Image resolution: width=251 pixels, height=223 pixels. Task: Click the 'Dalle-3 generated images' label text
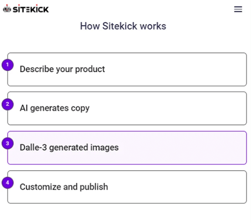69,148
